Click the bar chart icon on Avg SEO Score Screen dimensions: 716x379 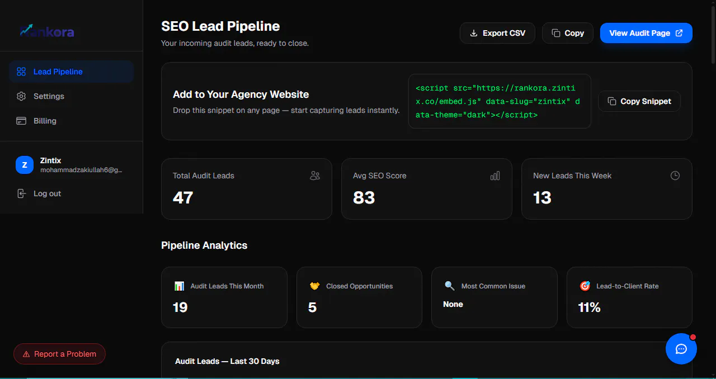[495, 176]
